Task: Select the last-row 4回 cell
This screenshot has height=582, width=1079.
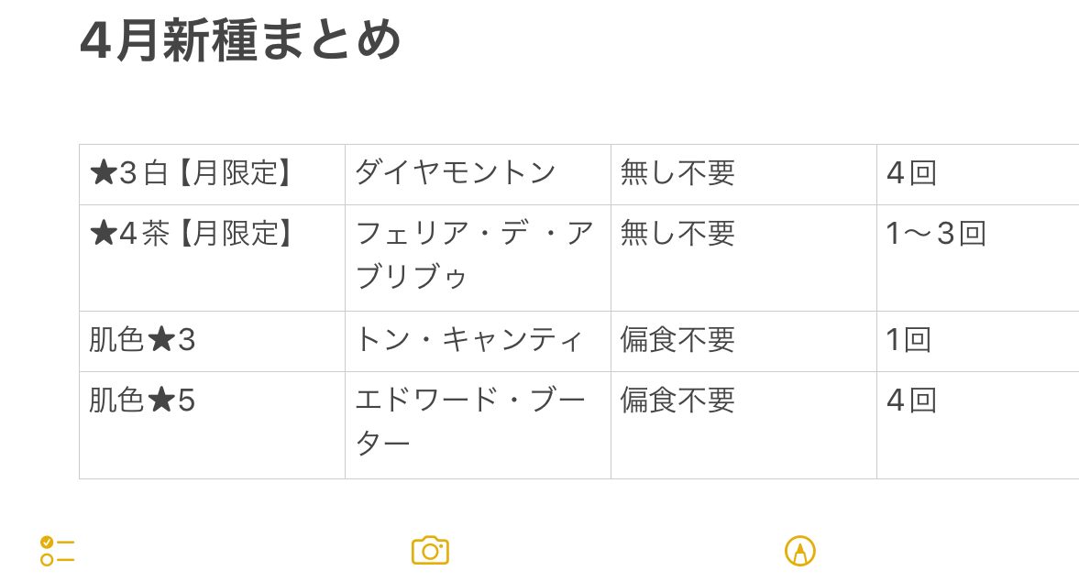Action: pos(978,425)
